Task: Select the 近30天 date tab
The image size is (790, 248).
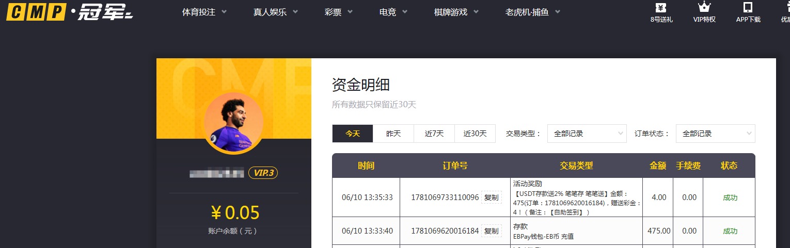Action: coord(475,134)
